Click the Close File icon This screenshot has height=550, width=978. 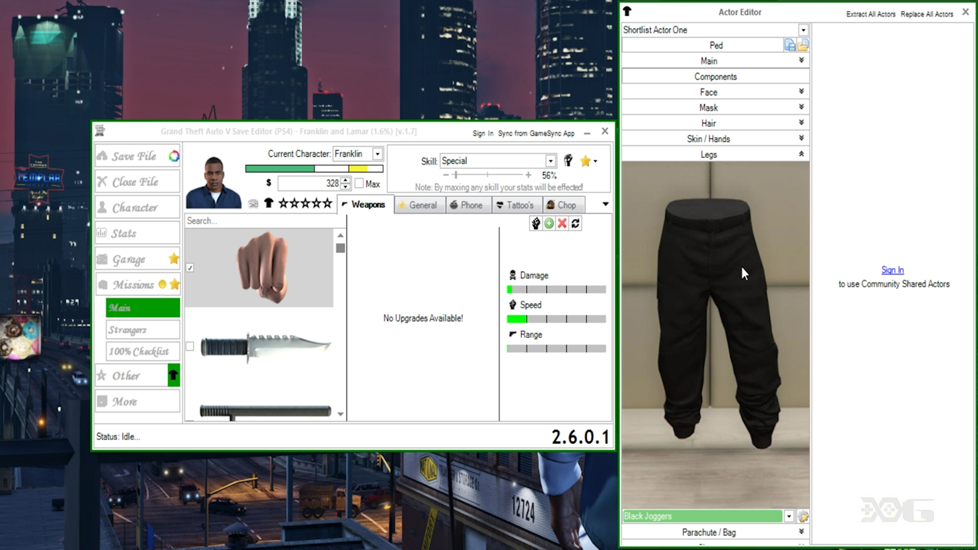[x=103, y=181]
